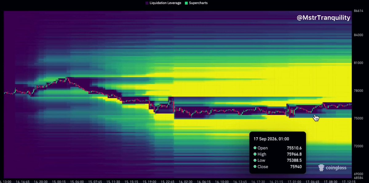This screenshot has width=369, height=183.
Task: Click the 15, 19:00 time axis label
Action: coord(149,181)
